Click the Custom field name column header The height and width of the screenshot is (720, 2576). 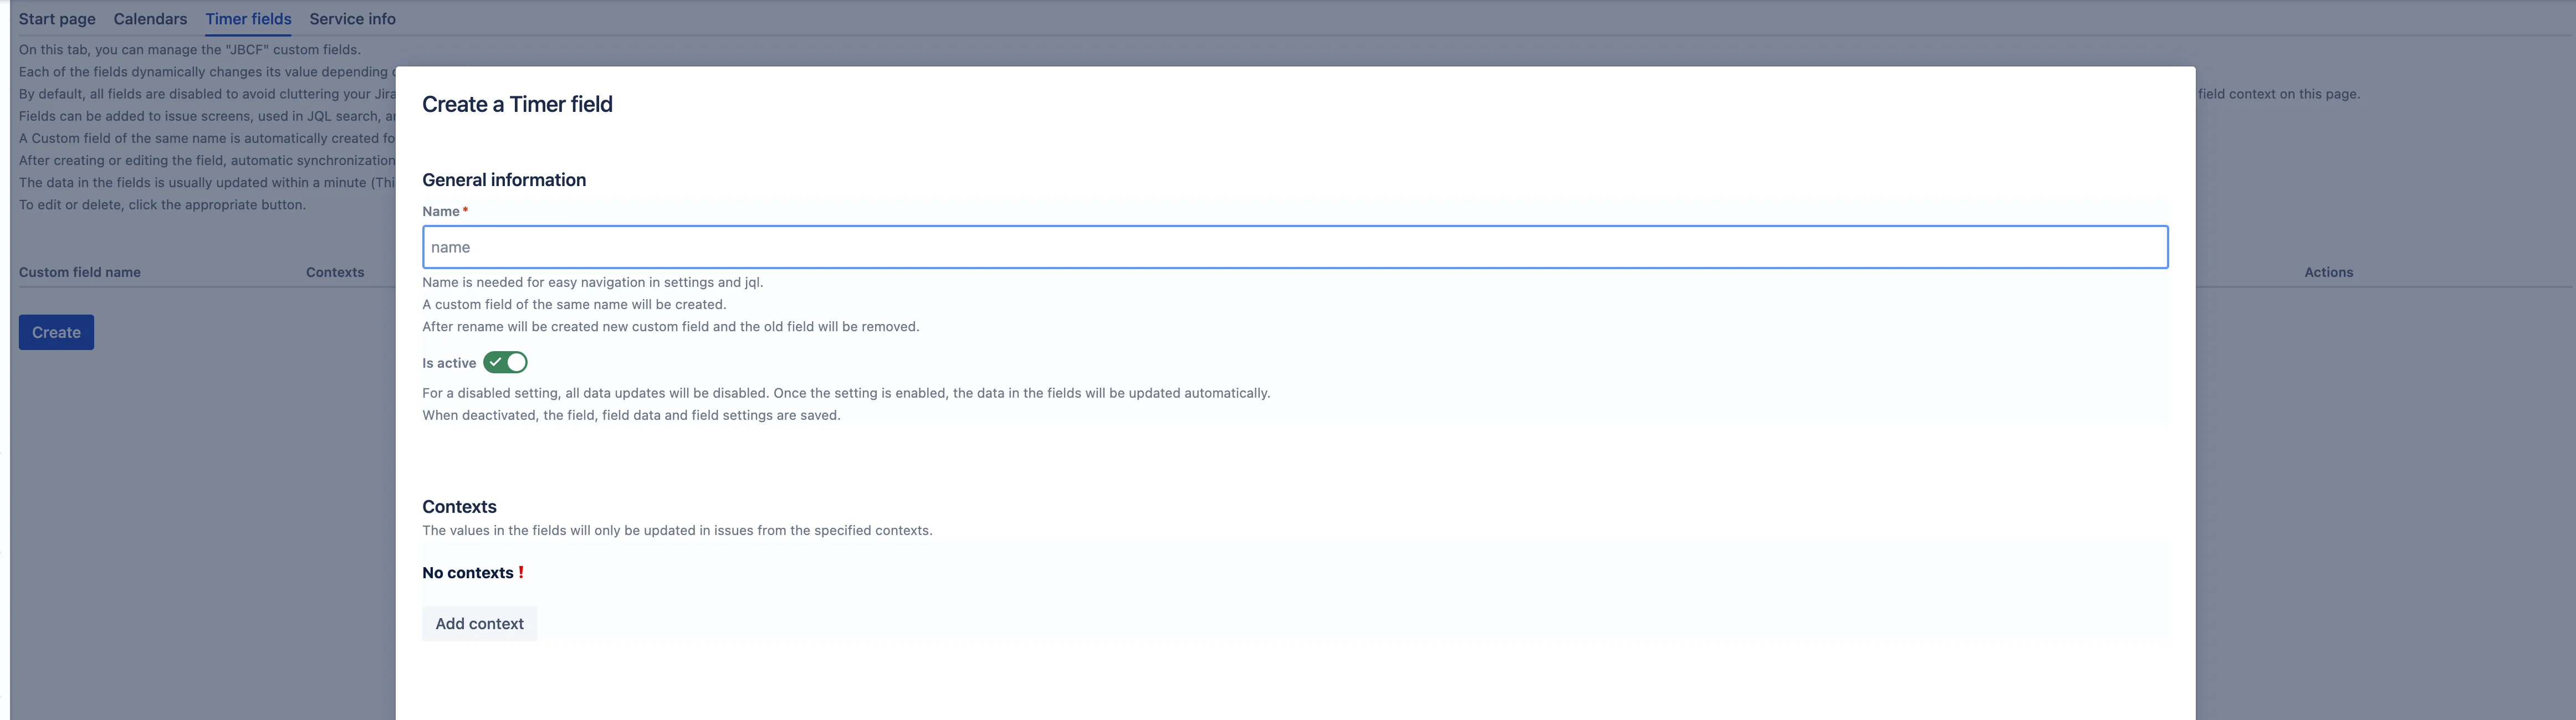[80, 272]
